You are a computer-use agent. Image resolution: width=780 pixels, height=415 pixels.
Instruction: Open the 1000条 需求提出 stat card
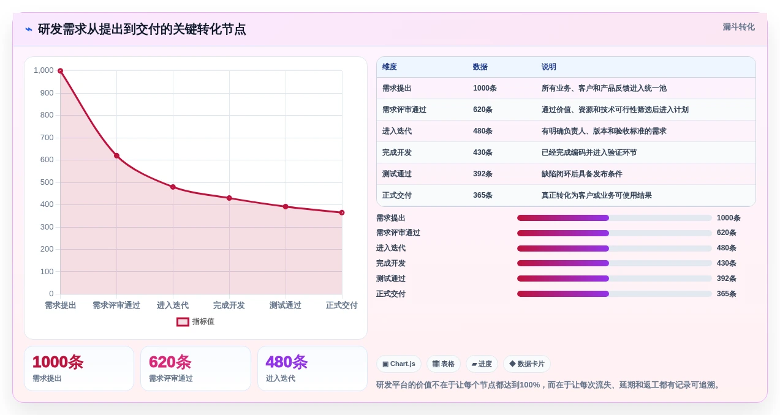[x=79, y=368]
